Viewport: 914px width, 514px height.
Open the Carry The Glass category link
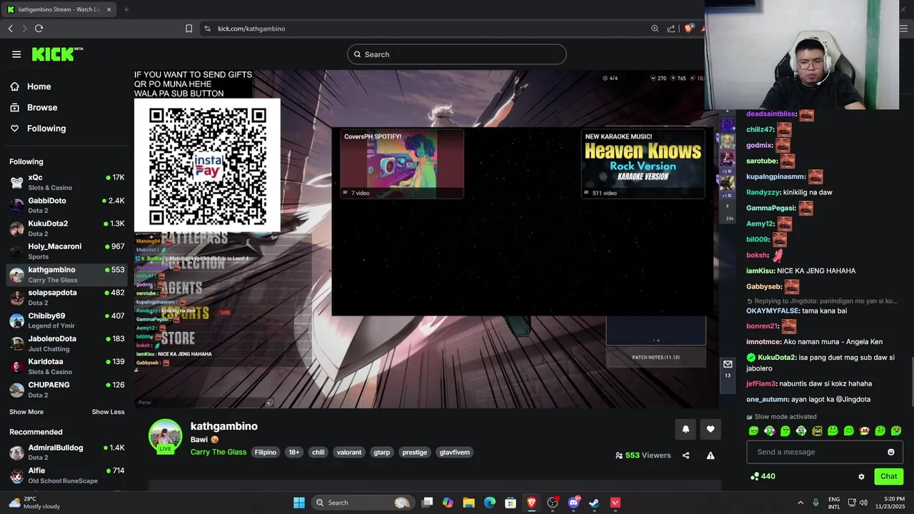pyautogui.click(x=219, y=452)
